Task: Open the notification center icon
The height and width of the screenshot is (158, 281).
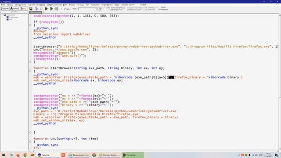Action: pyautogui.click(x=276, y=155)
